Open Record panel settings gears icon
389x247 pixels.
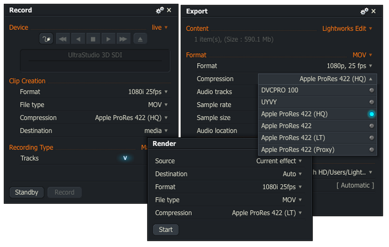(159, 10)
